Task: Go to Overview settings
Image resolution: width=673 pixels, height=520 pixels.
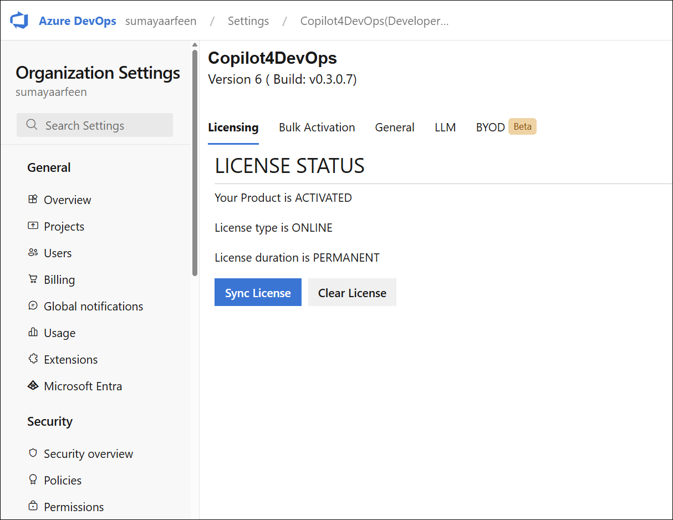Action: coord(68,200)
